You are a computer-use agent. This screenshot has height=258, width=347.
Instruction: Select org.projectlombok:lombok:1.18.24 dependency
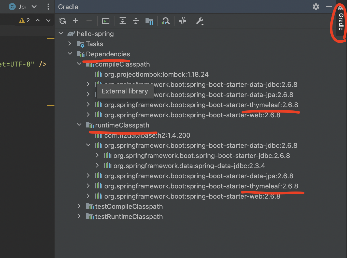(156, 74)
